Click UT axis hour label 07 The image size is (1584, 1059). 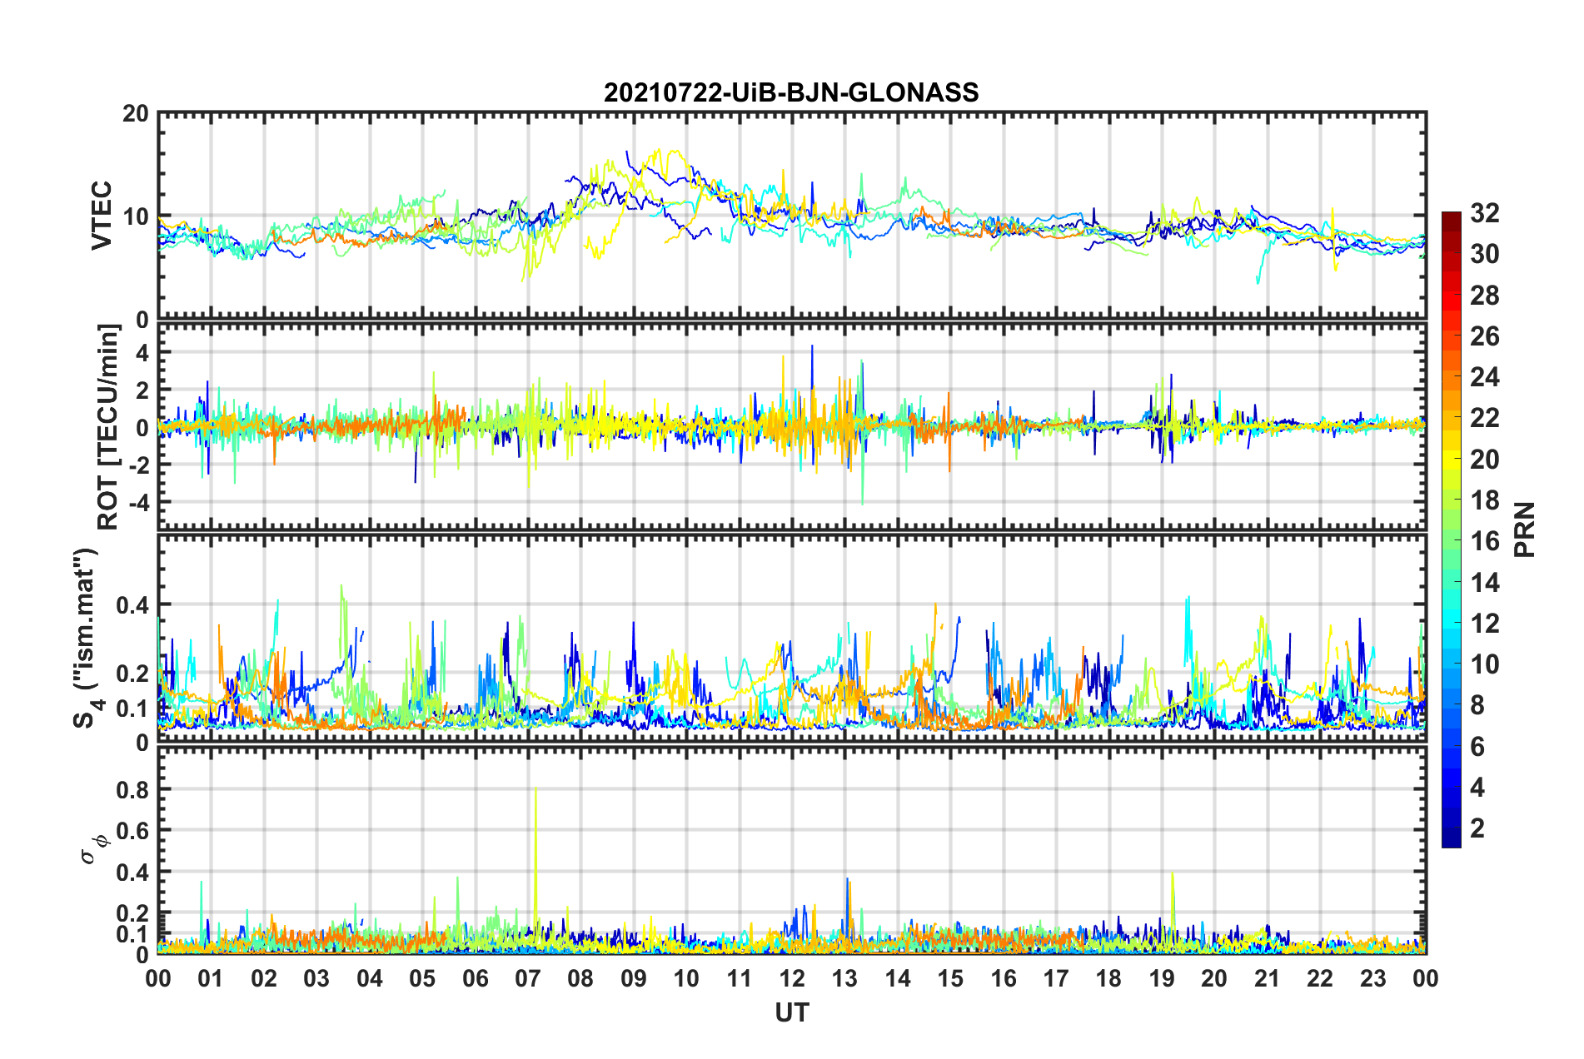[528, 978]
